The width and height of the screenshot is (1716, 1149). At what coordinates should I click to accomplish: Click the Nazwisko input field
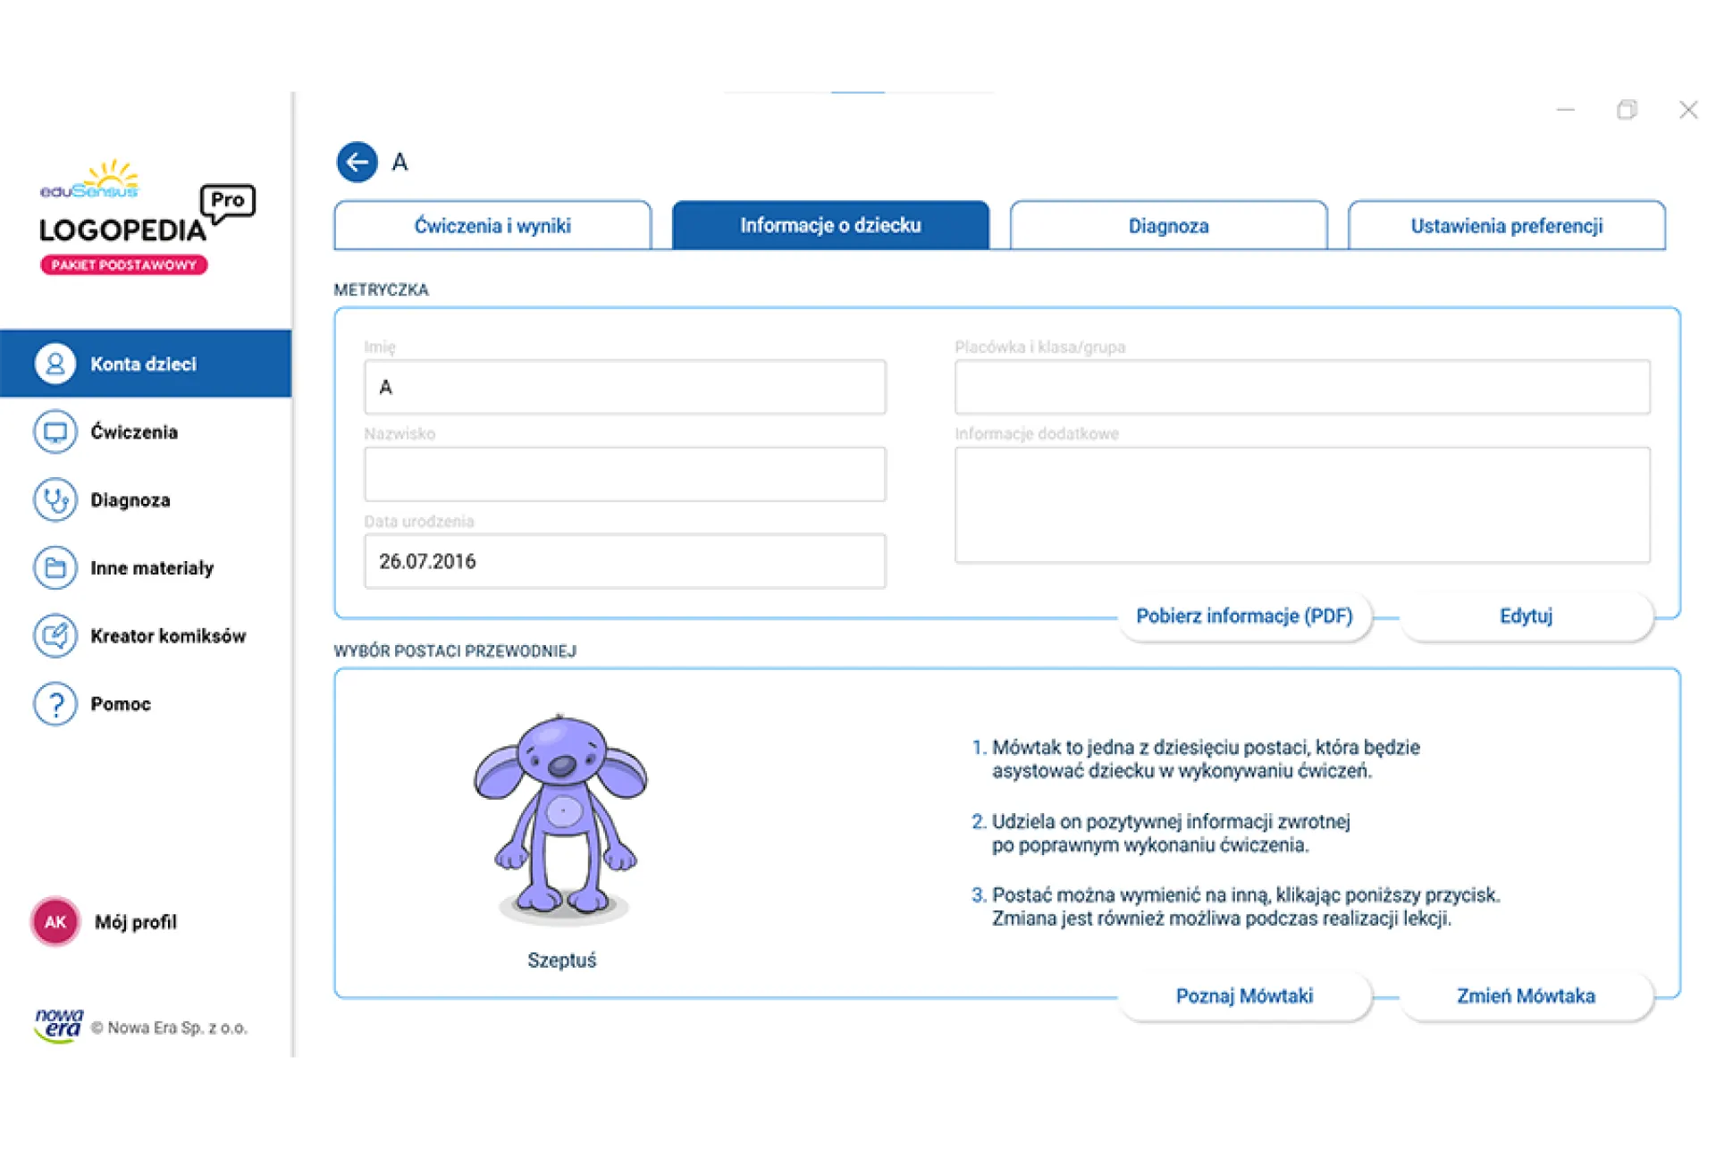click(x=625, y=474)
